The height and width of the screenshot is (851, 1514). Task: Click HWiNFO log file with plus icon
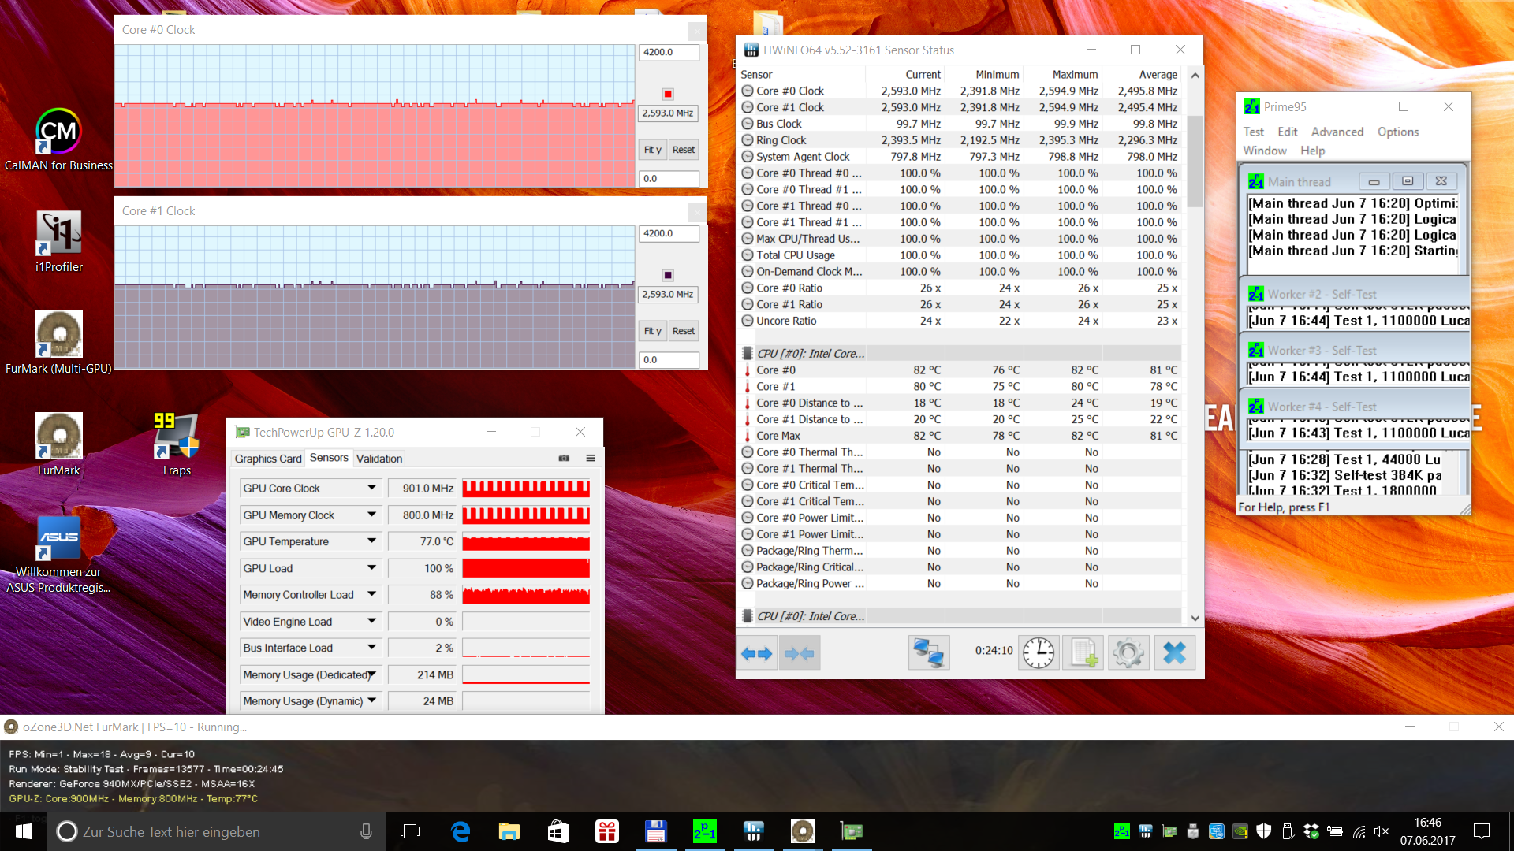coord(1083,653)
